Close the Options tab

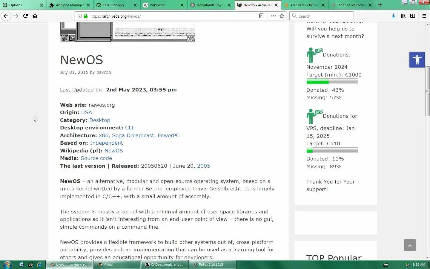[41, 5]
